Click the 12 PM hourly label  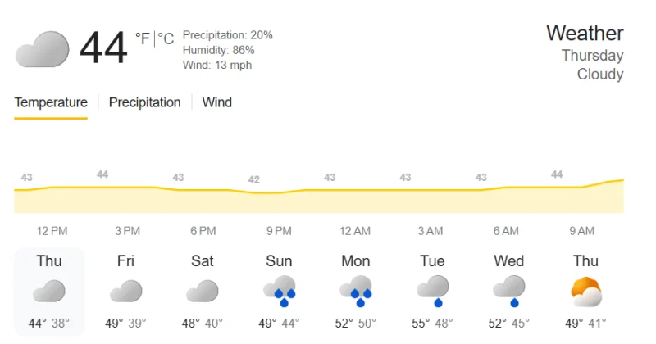click(x=52, y=231)
